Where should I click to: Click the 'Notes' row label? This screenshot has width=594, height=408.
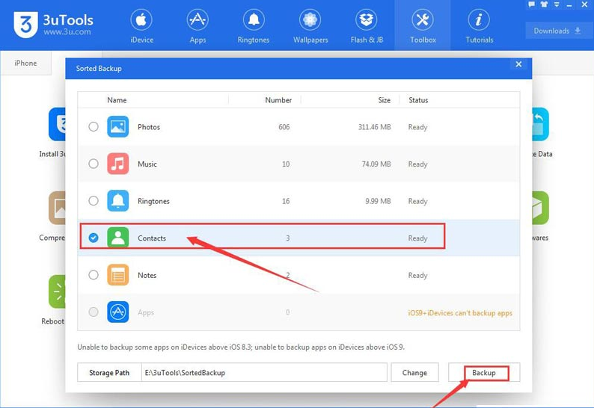pyautogui.click(x=147, y=276)
